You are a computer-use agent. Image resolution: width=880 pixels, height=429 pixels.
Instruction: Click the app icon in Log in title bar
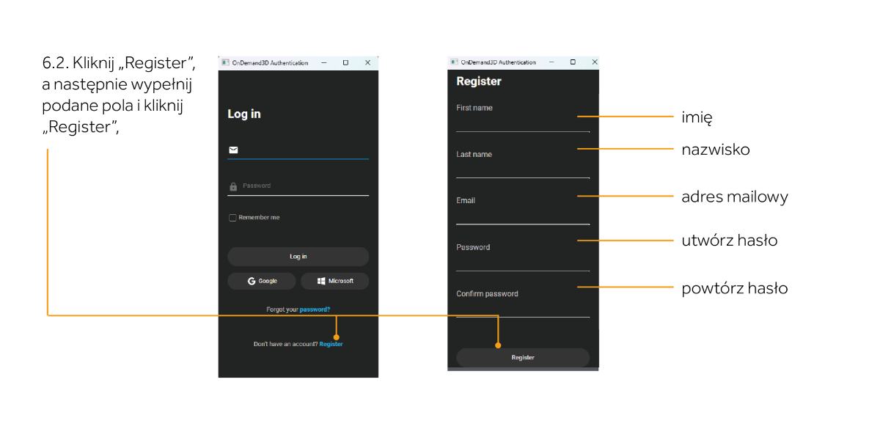(x=225, y=63)
